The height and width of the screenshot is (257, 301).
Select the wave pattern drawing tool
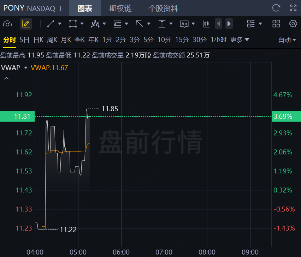tap(95, 24)
